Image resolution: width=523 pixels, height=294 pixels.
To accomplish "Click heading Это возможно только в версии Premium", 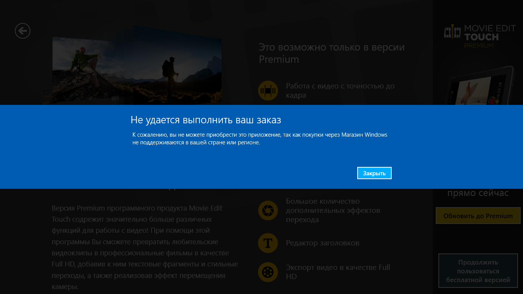I will pos(332,53).
